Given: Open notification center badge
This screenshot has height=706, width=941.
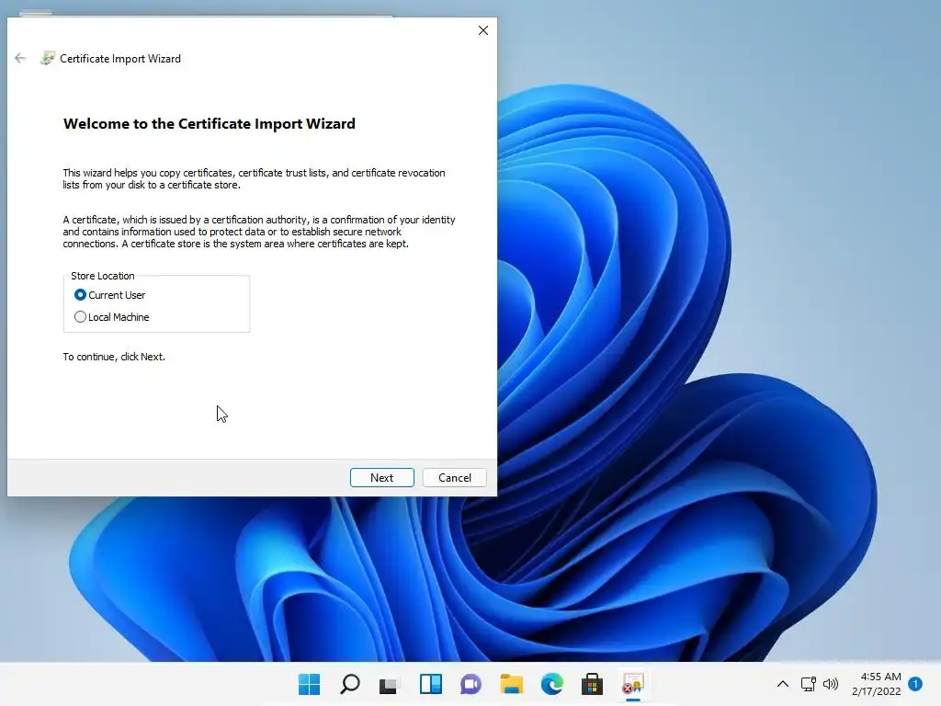Looking at the screenshot, I should (x=915, y=684).
